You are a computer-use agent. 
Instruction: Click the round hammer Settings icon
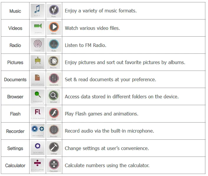54,148
